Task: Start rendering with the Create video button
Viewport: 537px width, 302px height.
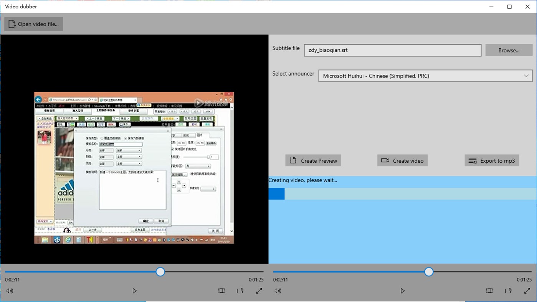Action: 402,160
